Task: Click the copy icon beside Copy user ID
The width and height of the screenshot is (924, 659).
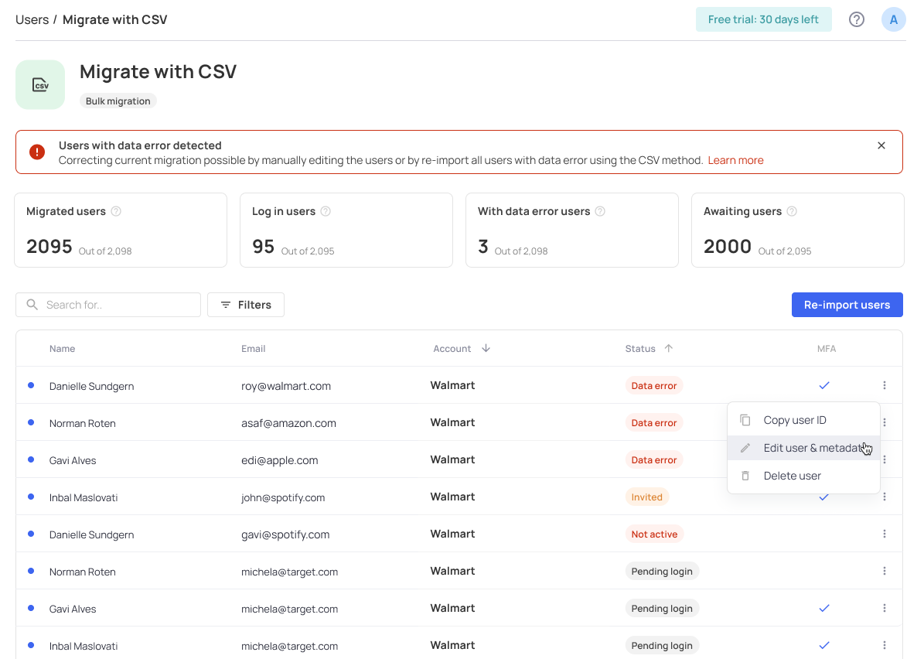Action: point(745,419)
